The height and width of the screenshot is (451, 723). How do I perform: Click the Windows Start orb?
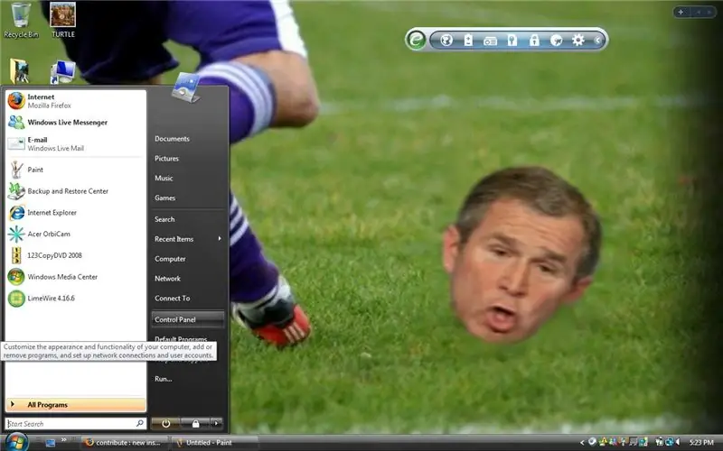[x=16, y=442]
